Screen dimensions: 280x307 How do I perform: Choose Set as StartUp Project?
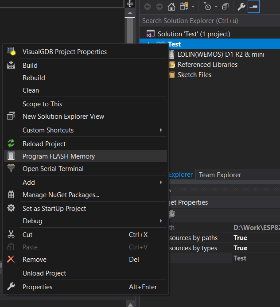[x=85, y=209]
